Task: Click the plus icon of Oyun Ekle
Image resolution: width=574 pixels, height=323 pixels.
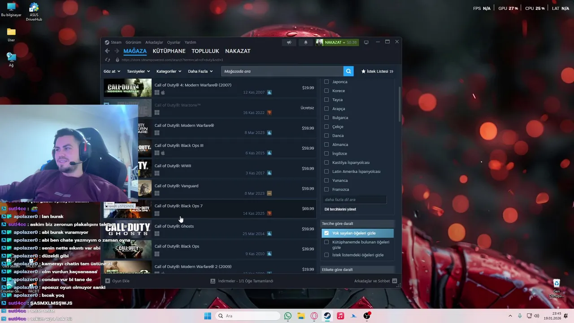Action: pos(108,281)
